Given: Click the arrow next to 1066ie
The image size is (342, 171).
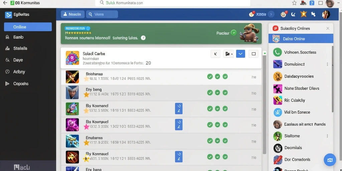Looking at the screenshot, I should (x=271, y=14).
